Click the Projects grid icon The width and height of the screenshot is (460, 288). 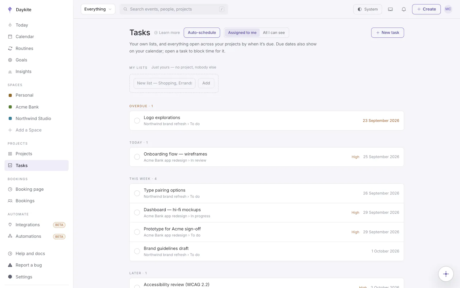pyautogui.click(x=10, y=154)
